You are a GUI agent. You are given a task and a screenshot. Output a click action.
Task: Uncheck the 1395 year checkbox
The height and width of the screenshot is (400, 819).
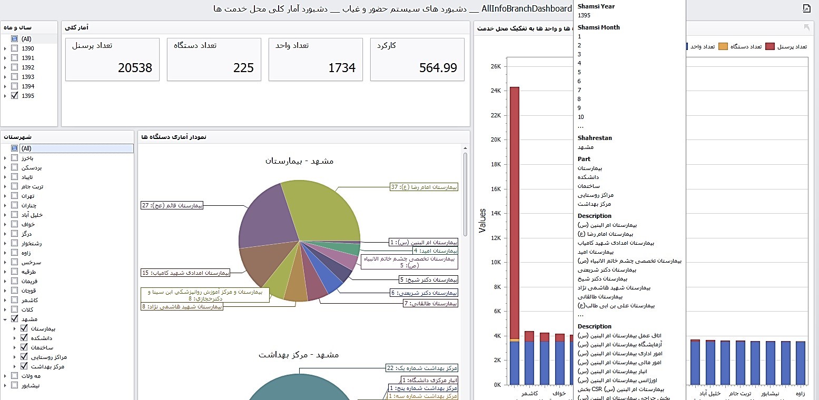tap(15, 96)
